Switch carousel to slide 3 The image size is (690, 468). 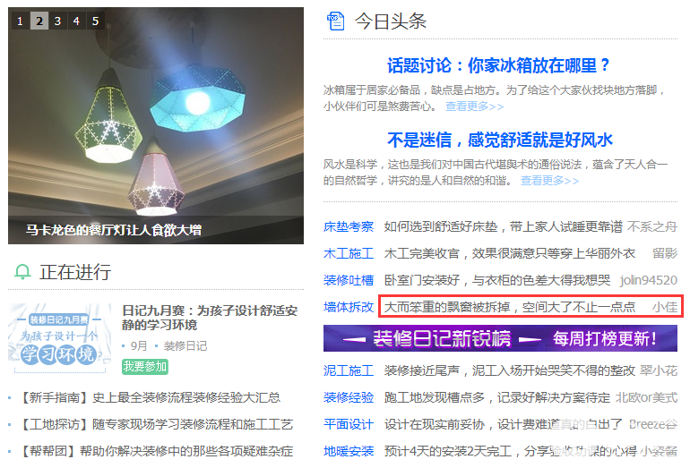click(57, 21)
